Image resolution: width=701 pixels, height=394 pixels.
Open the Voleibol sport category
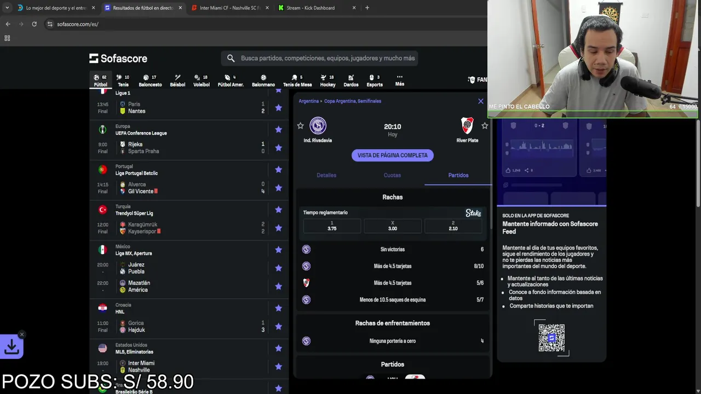pos(202,81)
